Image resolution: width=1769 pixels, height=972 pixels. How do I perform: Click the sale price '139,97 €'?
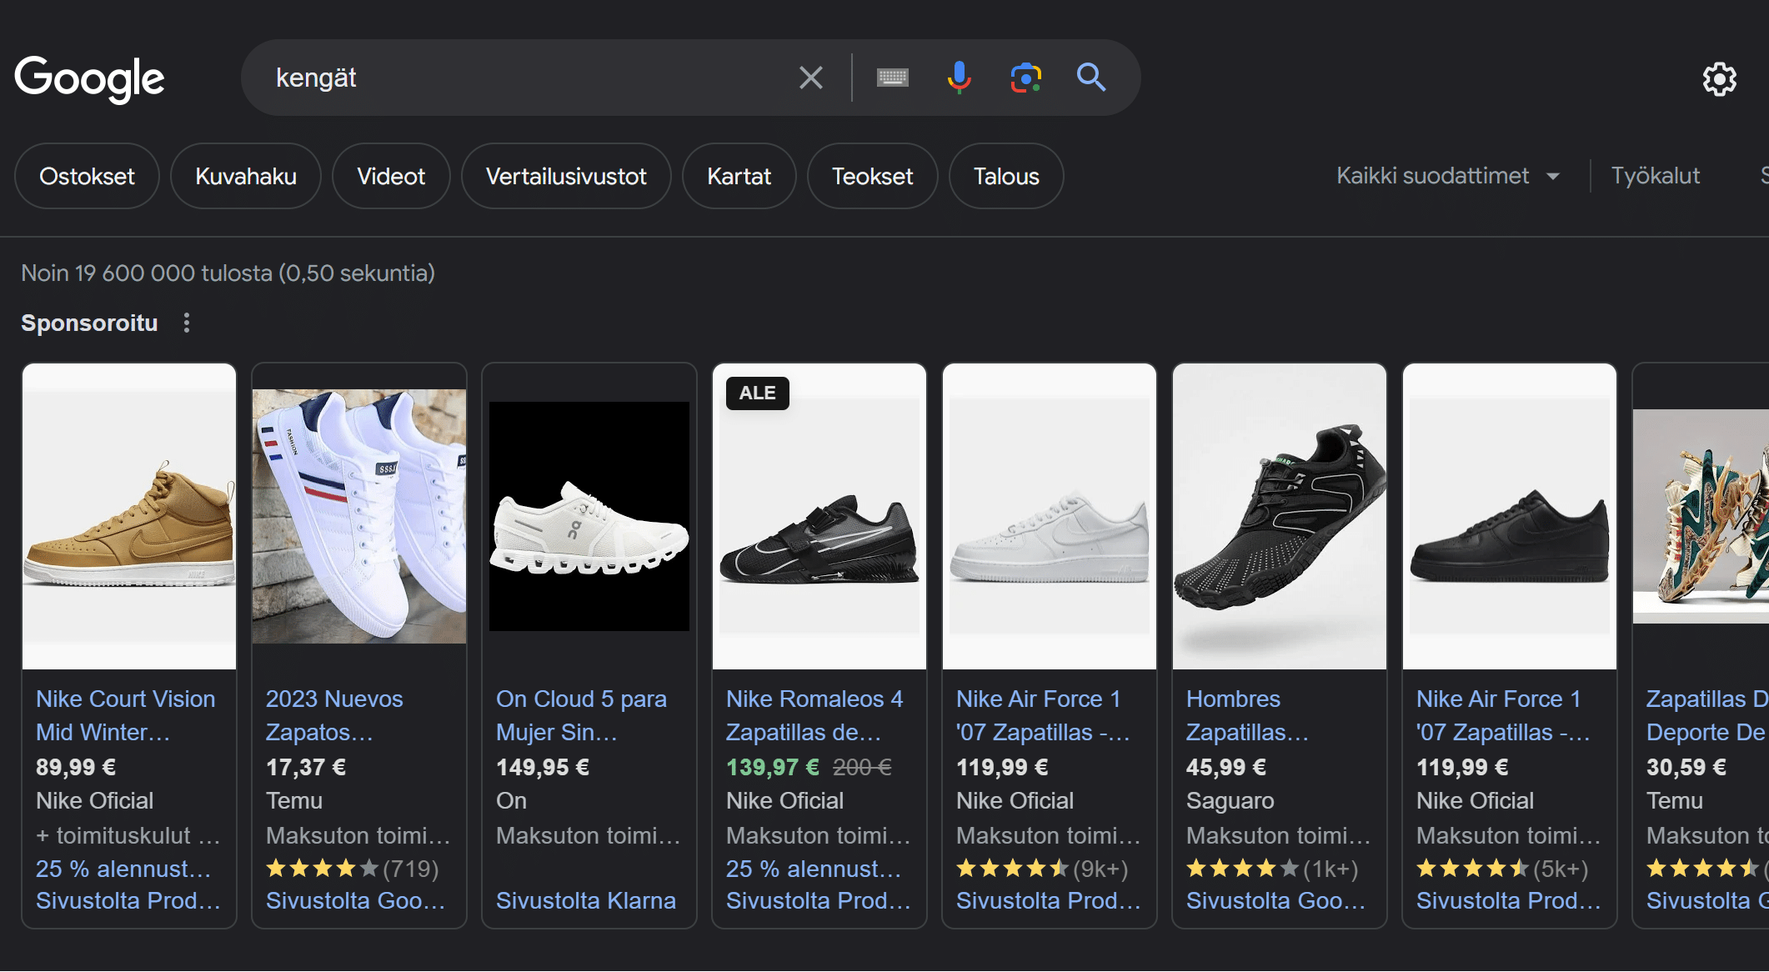coord(773,767)
